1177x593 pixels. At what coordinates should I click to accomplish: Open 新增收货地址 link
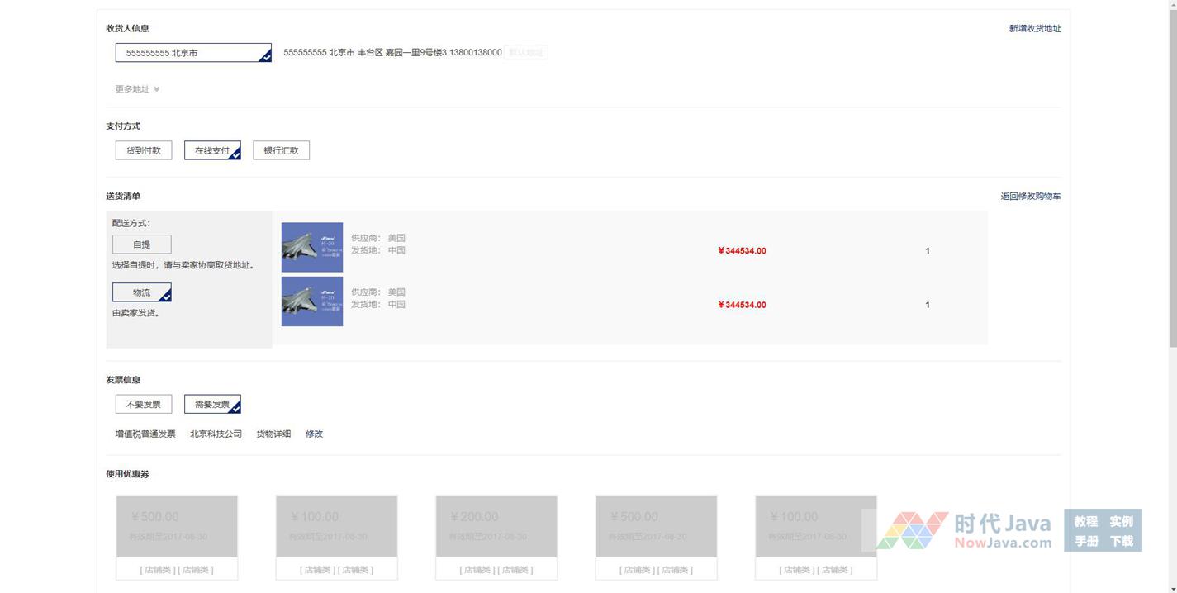pyautogui.click(x=1034, y=29)
